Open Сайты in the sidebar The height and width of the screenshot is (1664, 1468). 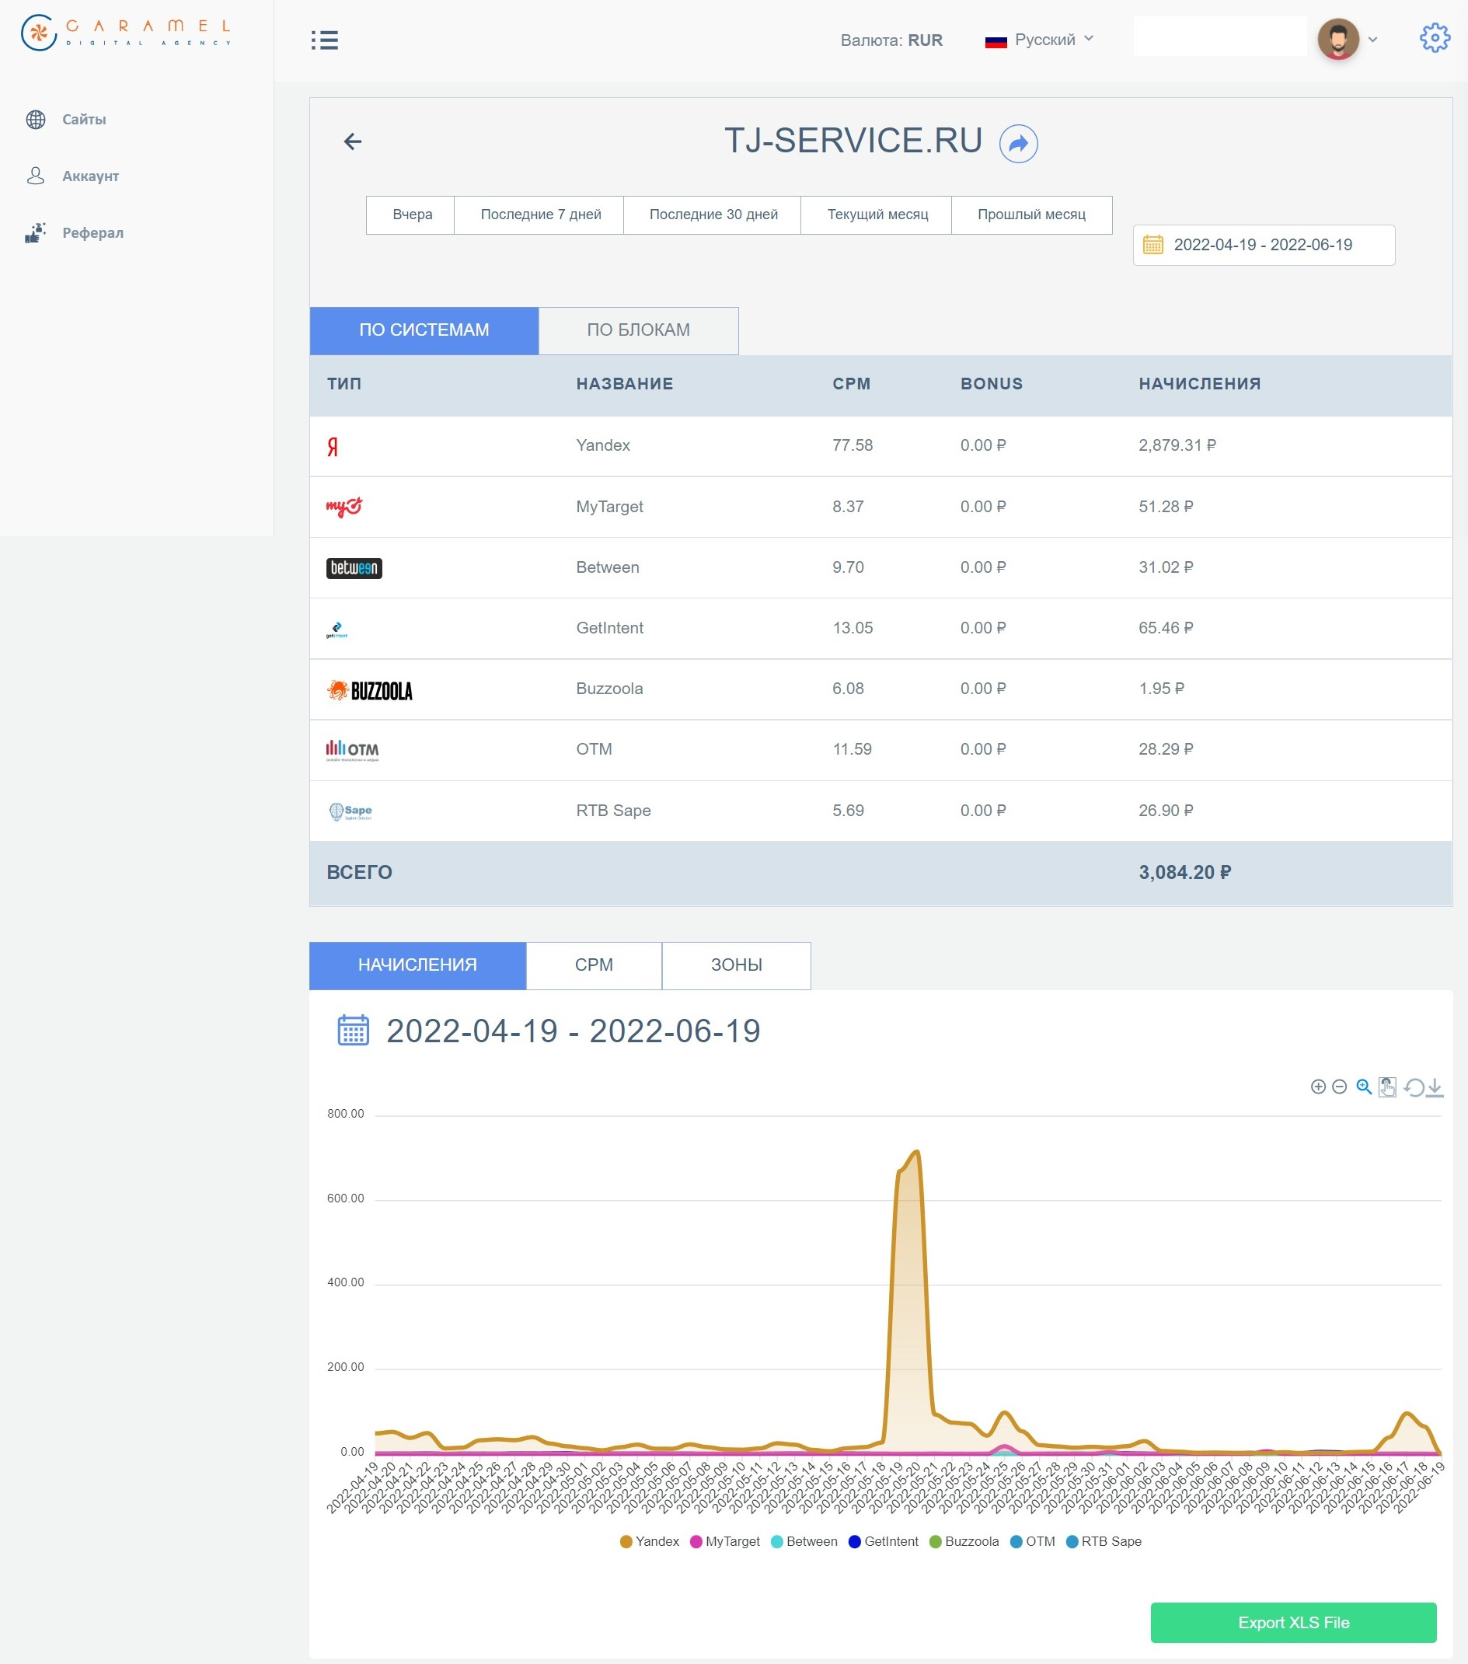coord(84,120)
